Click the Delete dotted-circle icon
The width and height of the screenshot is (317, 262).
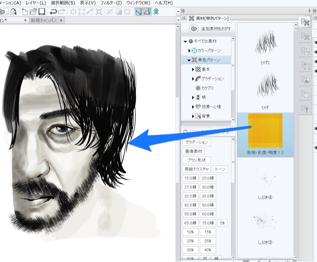[x=73, y=12]
